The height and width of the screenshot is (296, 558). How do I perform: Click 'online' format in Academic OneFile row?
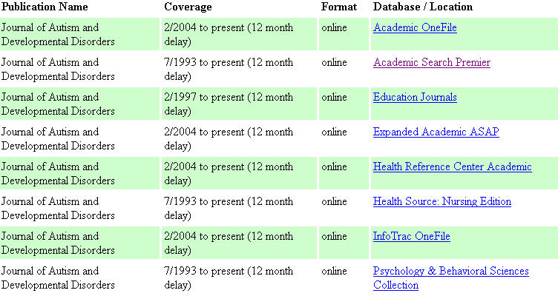click(334, 27)
